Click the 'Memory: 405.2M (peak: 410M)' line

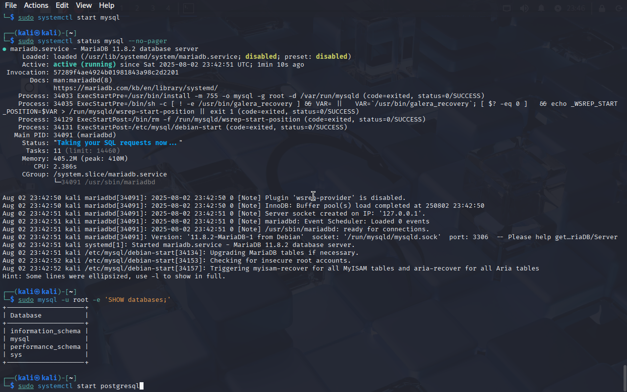(75, 159)
